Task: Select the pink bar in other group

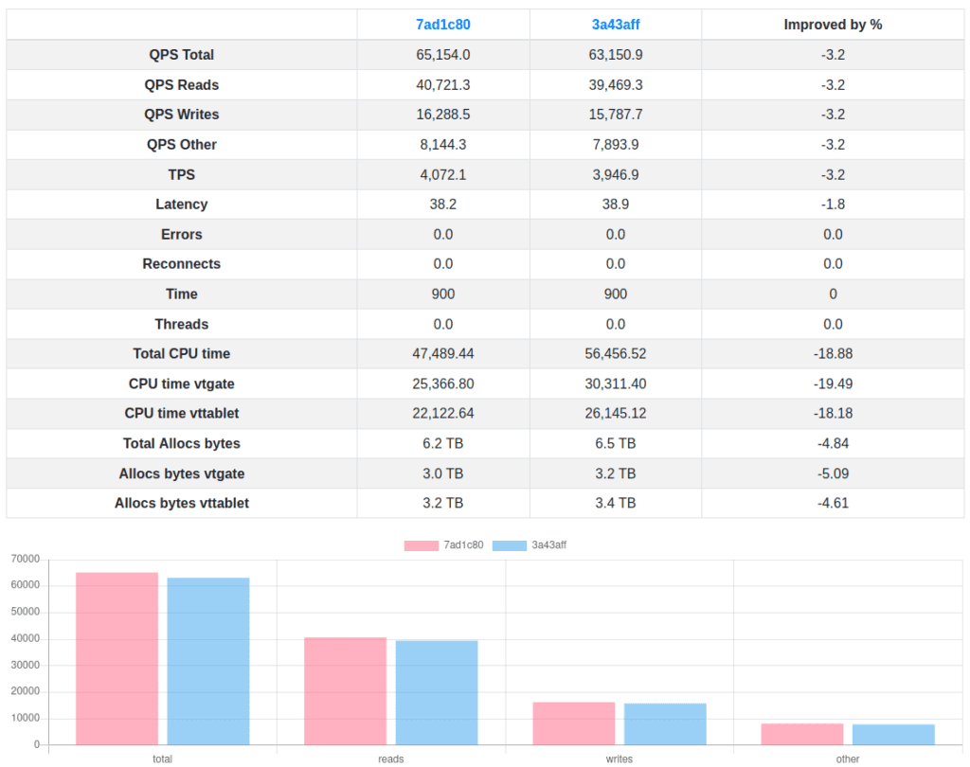Action: 802,734
